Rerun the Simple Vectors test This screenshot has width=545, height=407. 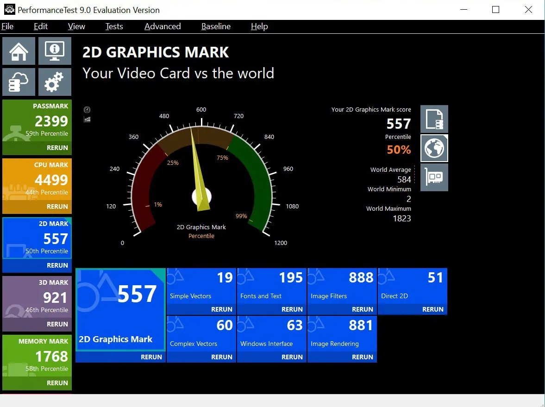(x=221, y=309)
